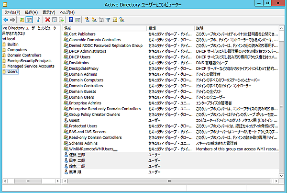Click the Cut scissors icon
The height and width of the screenshot is (193, 287).
coord(38,20)
